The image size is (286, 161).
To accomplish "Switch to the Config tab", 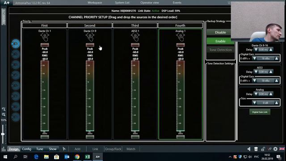I will click(27, 149).
